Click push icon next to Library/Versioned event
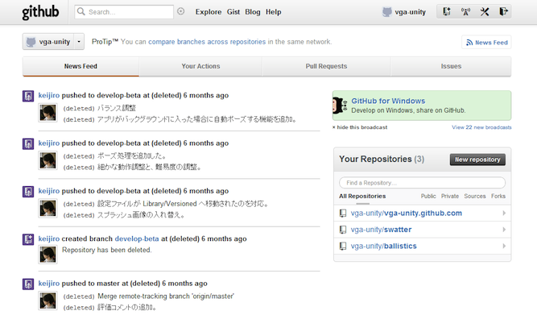This screenshot has width=537, height=315. click(x=28, y=192)
